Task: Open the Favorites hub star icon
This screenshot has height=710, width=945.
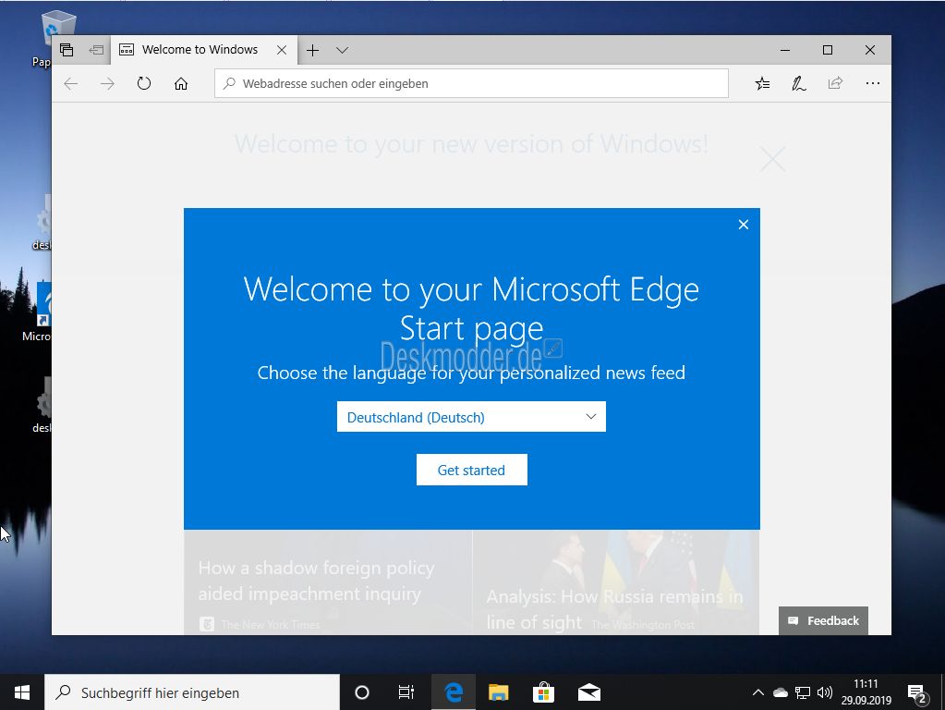Action: click(762, 83)
